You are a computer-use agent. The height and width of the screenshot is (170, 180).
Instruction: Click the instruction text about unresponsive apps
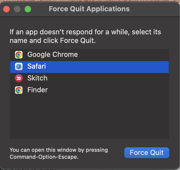pyautogui.click(x=85, y=36)
